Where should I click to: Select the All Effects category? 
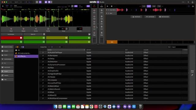click(26, 56)
